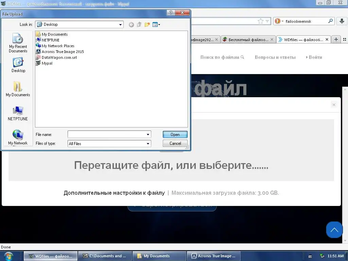Select Acronis True Image 2015 shortcut
Image resolution: width=348 pixels, height=261 pixels.
pyautogui.click(x=60, y=52)
